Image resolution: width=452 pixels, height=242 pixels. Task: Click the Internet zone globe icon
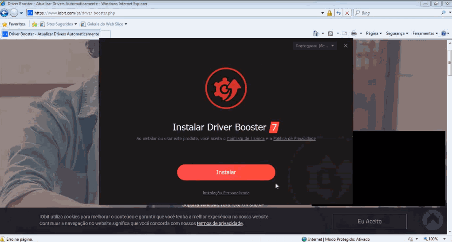tap(304, 239)
